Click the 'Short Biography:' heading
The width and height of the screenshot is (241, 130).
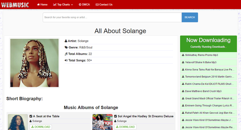(x=24, y=99)
